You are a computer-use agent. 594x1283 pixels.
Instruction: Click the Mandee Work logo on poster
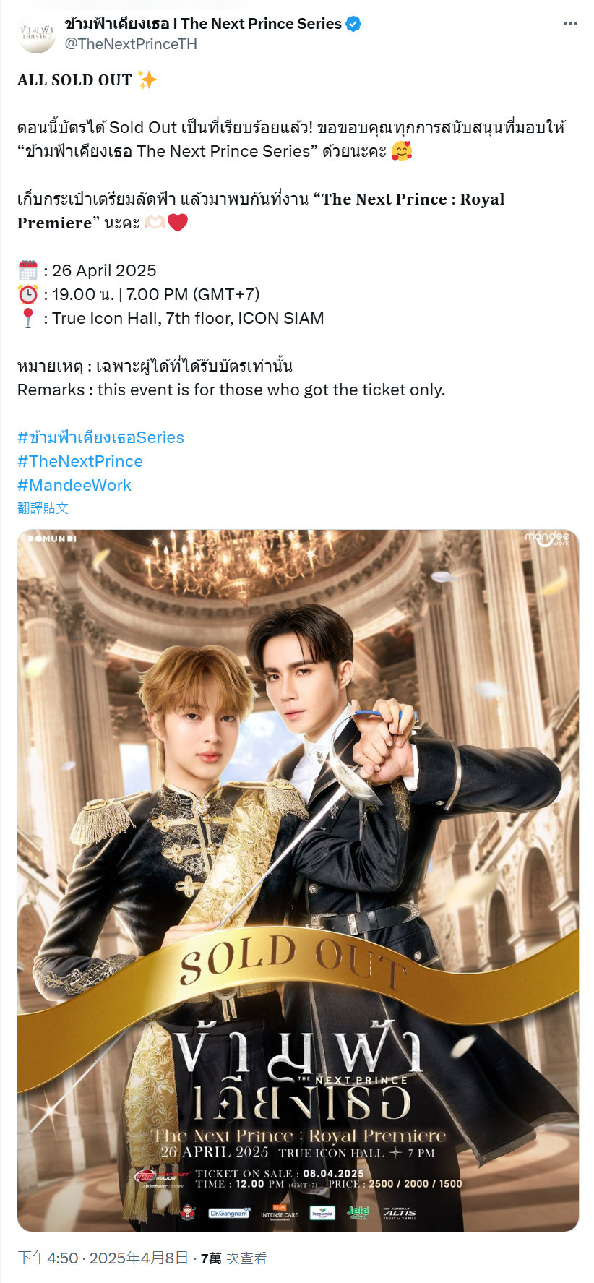click(x=547, y=538)
